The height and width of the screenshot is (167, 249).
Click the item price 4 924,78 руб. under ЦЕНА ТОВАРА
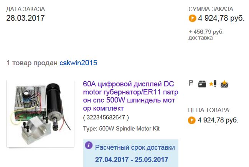point(218,120)
